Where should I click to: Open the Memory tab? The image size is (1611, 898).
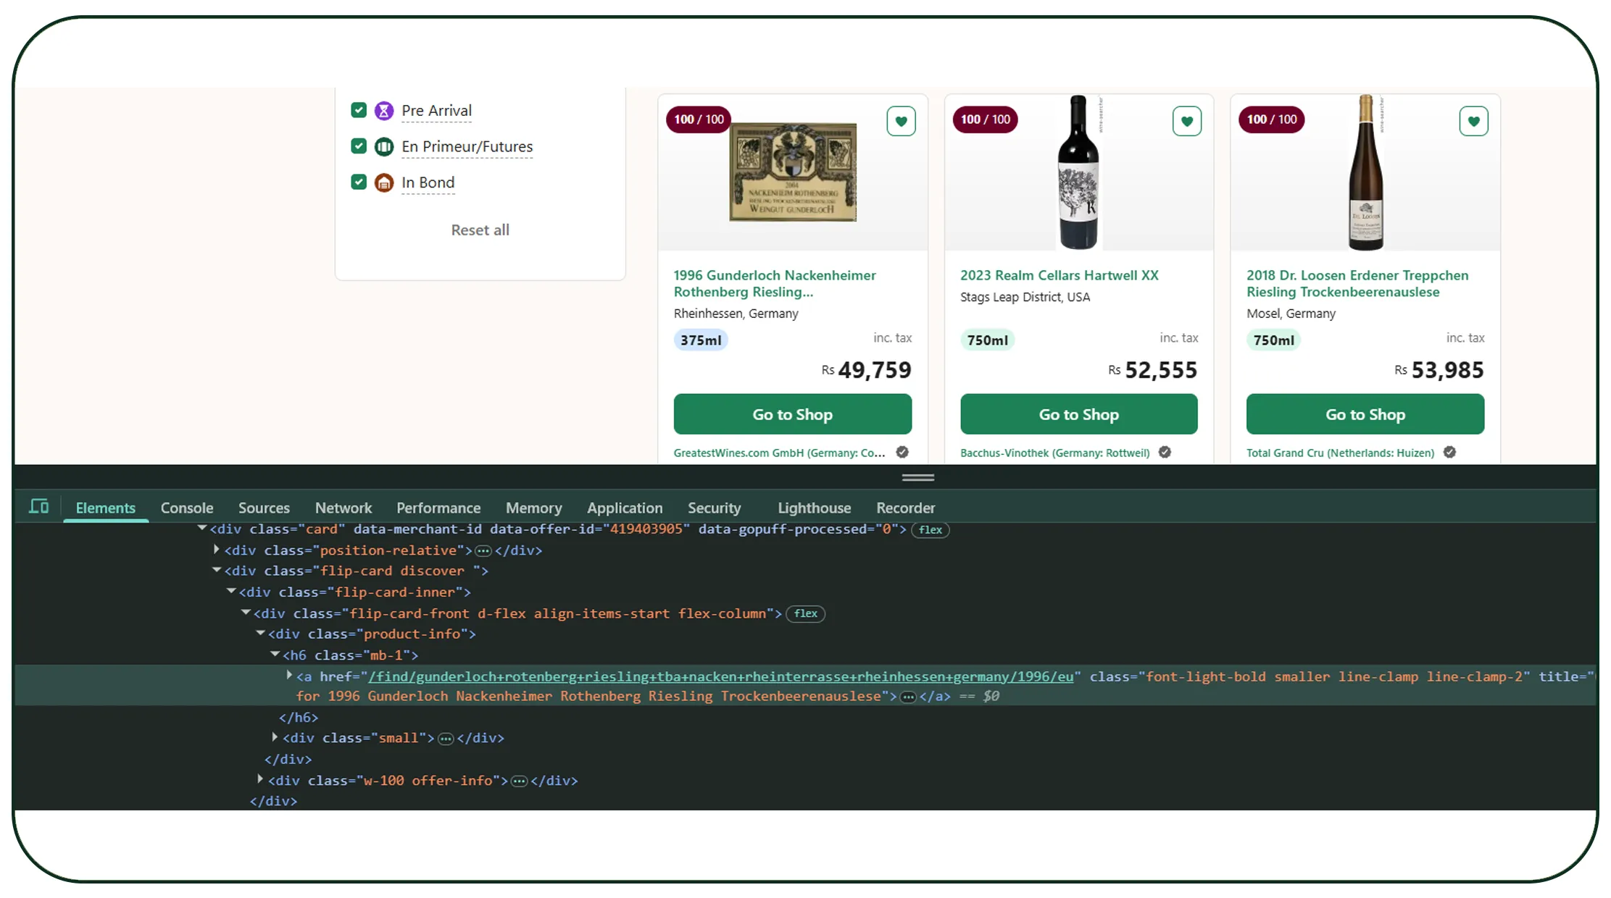pos(534,508)
